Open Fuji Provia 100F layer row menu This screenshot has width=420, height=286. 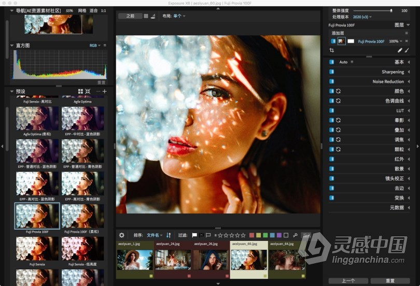(407, 41)
